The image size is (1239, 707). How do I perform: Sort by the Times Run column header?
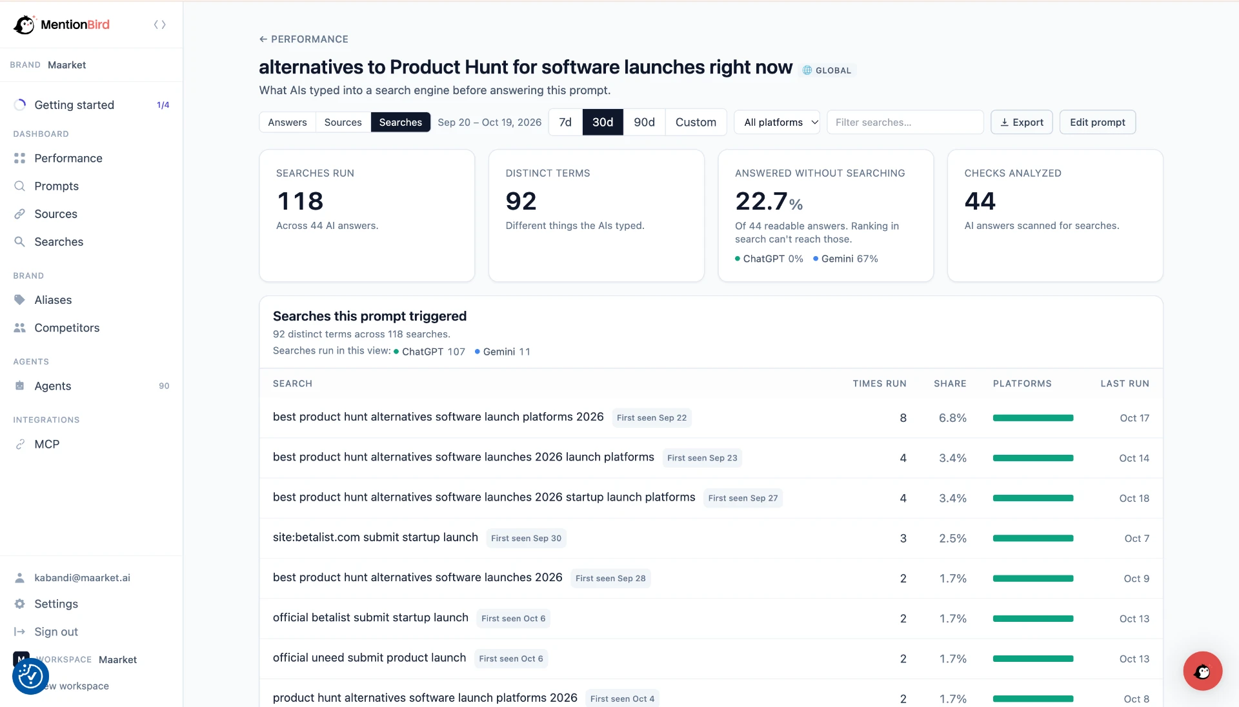tap(879, 383)
